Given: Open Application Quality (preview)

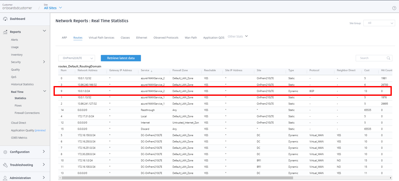Looking at the screenshot, I should pyautogui.click(x=28, y=130).
